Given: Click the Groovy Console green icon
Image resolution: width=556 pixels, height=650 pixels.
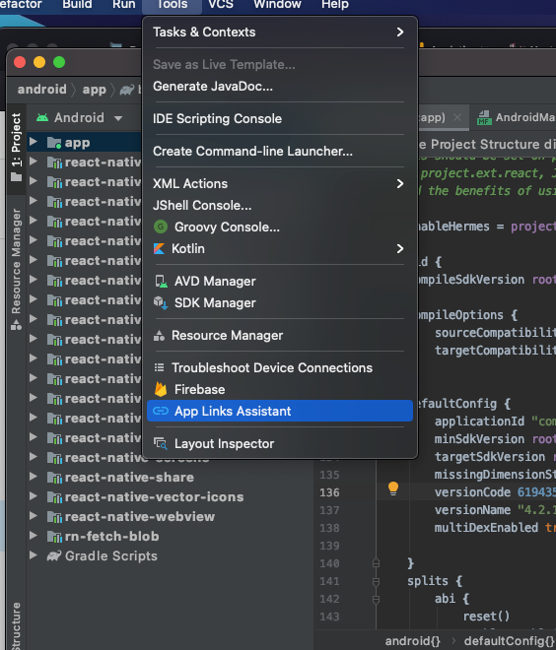Looking at the screenshot, I should point(161,227).
